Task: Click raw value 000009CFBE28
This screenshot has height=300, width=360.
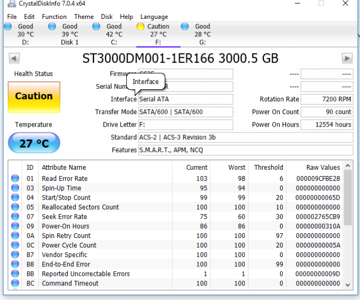Action: 318,179
